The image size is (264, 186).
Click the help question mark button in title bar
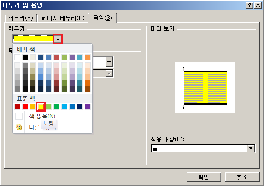tap(250, 6)
